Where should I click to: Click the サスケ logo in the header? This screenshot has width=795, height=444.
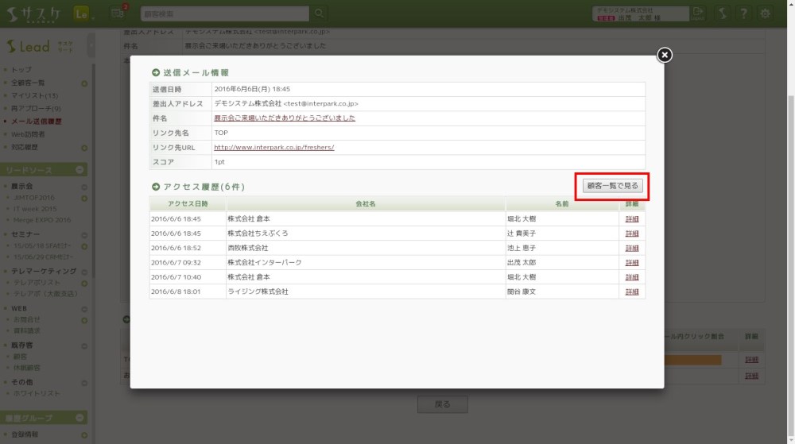(x=34, y=14)
